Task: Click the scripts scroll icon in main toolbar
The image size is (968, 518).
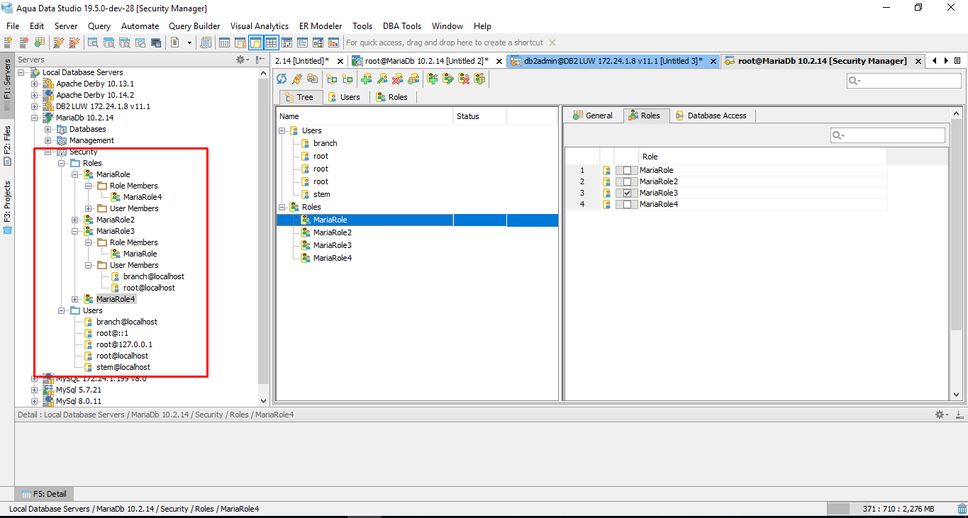Action: (206, 43)
